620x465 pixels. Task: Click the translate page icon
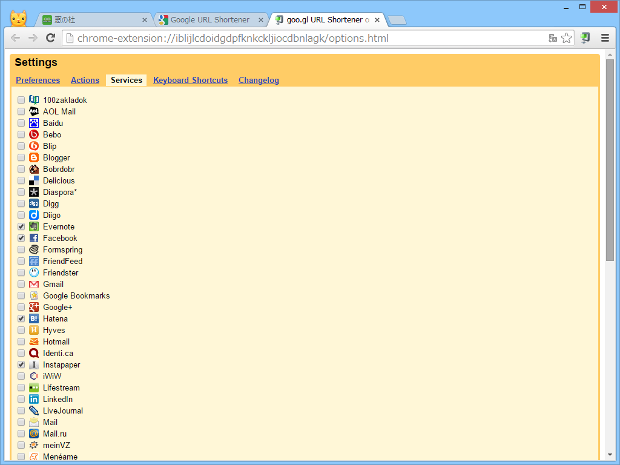pyautogui.click(x=553, y=38)
